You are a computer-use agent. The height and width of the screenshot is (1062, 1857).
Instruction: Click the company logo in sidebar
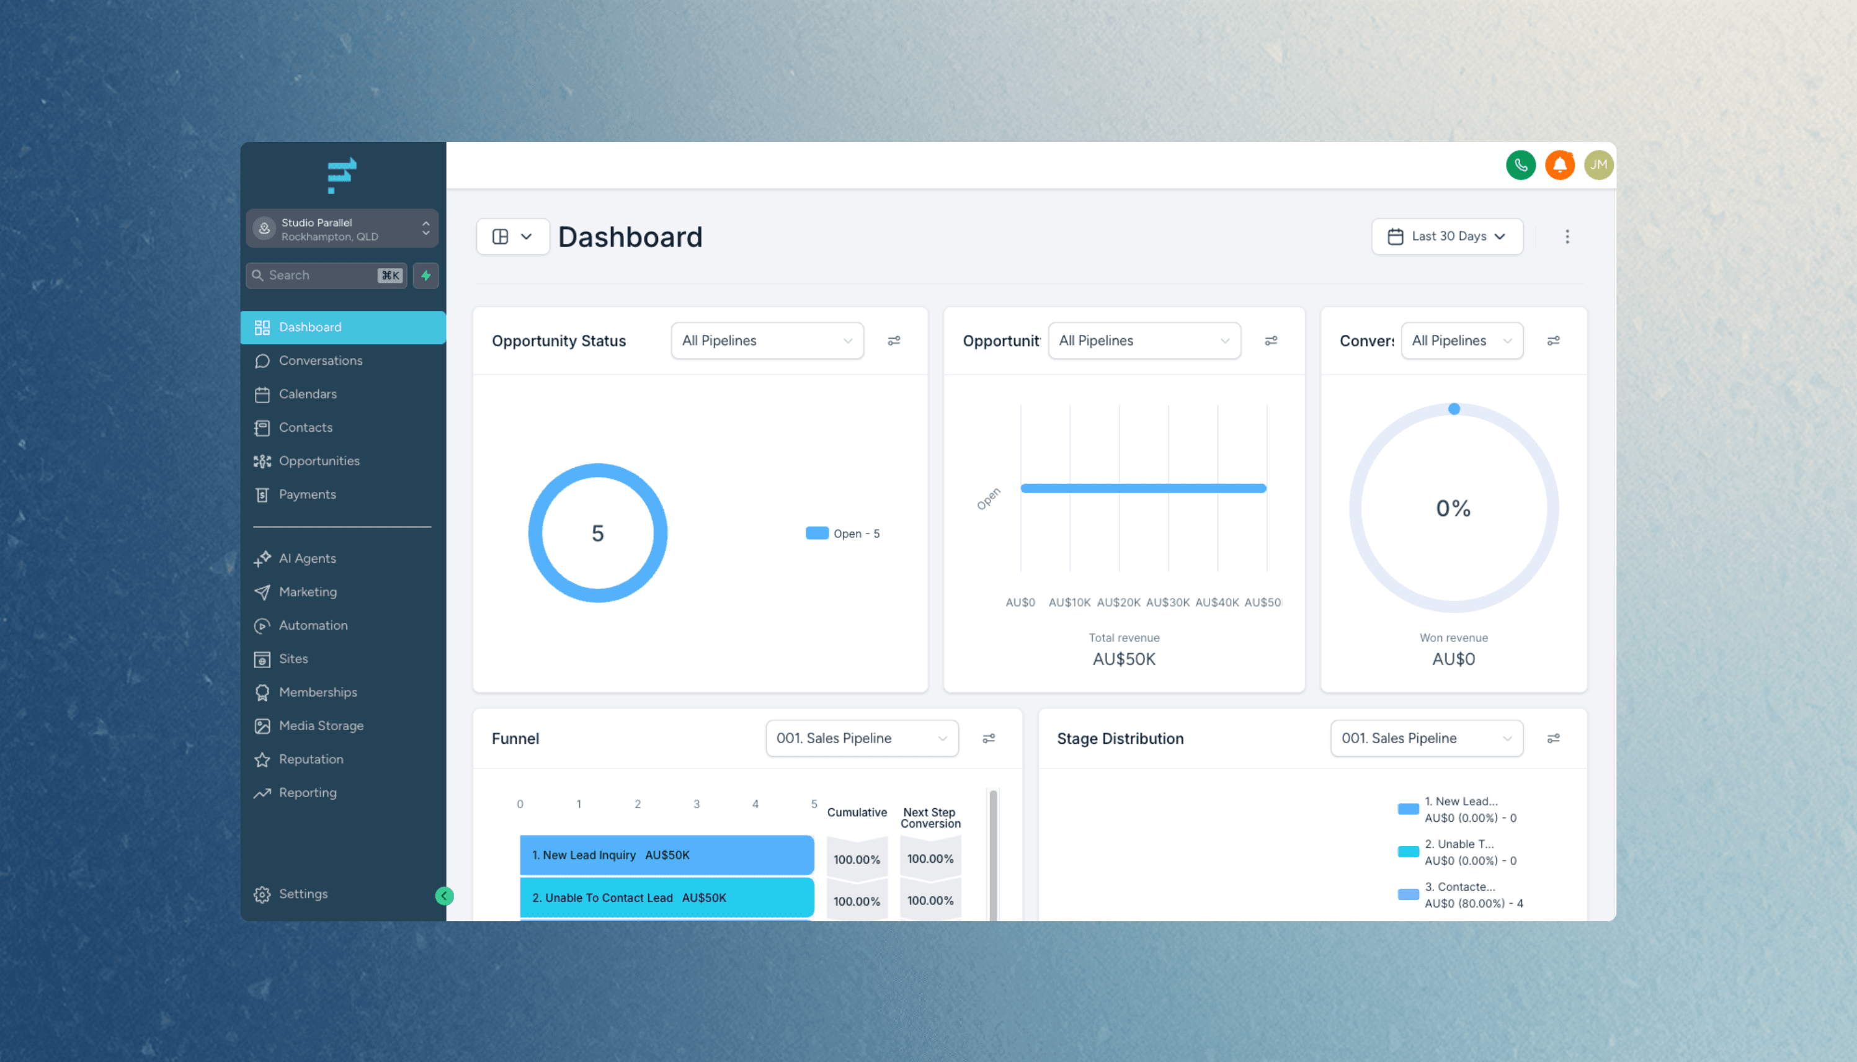click(342, 176)
